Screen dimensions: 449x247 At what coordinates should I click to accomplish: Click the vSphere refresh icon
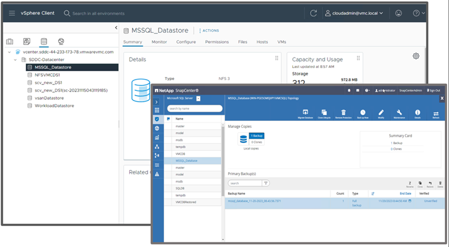[314, 13]
